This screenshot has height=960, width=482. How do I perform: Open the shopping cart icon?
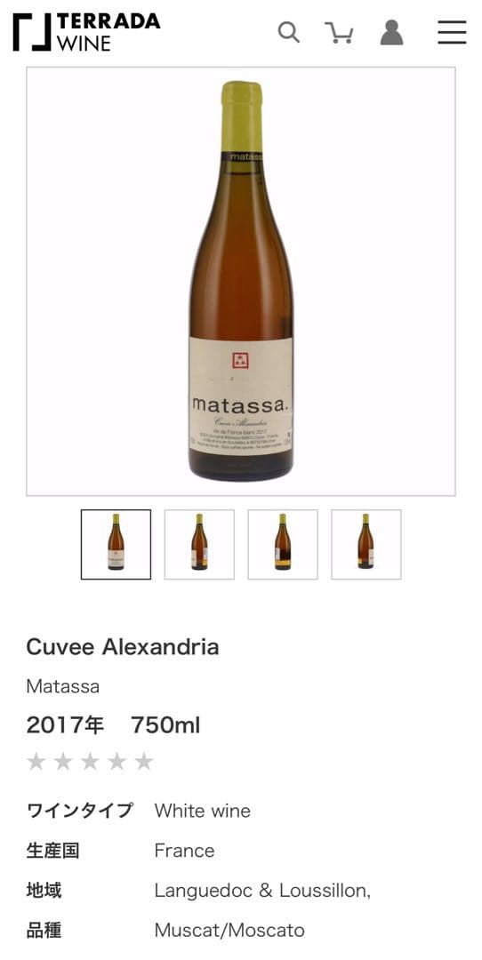click(x=339, y=33)
